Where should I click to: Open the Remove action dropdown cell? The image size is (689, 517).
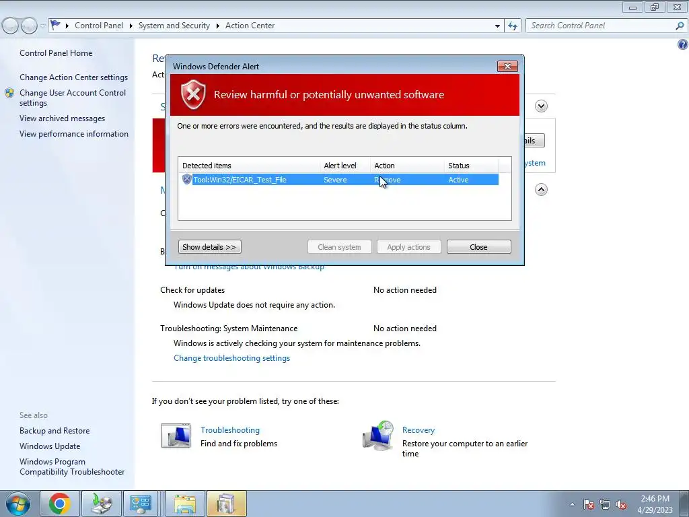coord(407,179)
